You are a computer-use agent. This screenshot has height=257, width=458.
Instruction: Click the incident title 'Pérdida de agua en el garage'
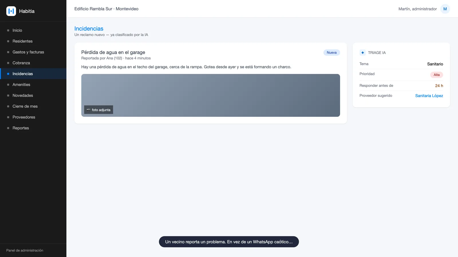coord(113,52)
